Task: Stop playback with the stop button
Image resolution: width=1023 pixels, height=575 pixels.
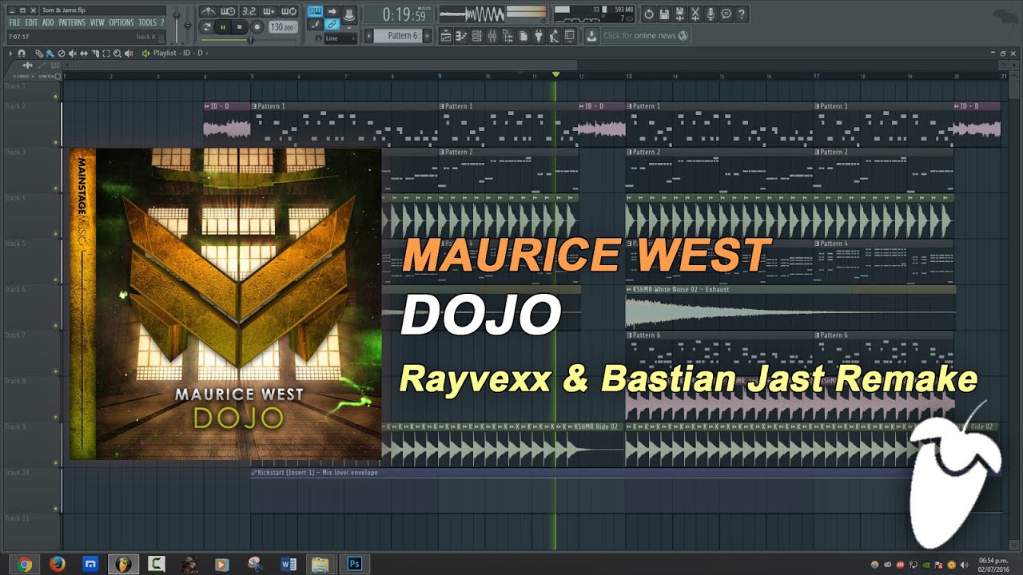Action: tap(240, 27)
